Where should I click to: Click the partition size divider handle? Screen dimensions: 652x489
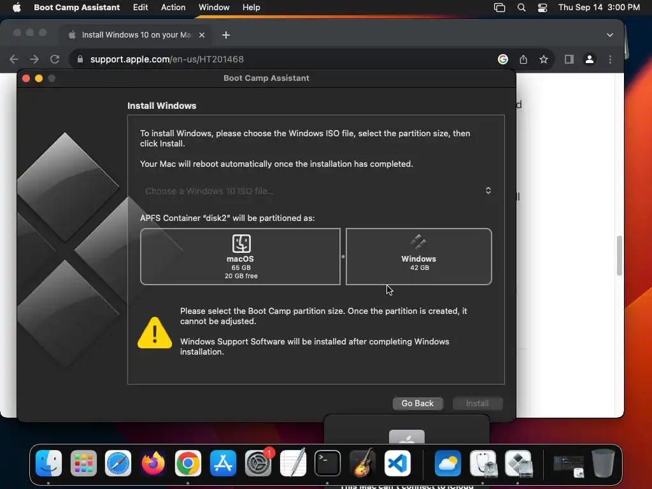pyautogui.click(x=343, y=257)
